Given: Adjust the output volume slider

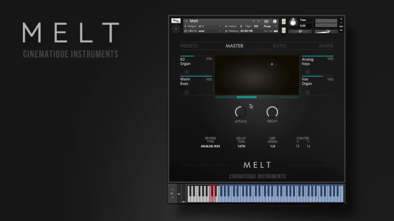Looking at the screenshot, I should coord(326,31).
